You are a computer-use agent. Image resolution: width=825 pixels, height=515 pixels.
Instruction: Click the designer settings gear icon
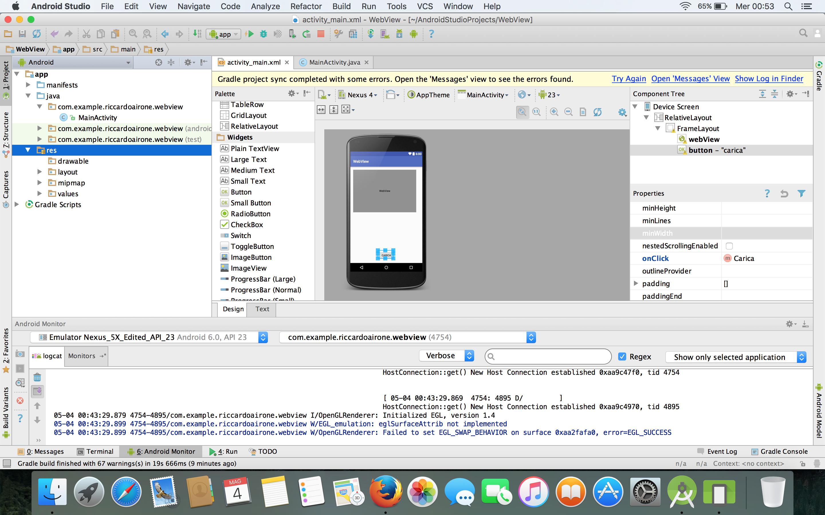coord(622,112)
